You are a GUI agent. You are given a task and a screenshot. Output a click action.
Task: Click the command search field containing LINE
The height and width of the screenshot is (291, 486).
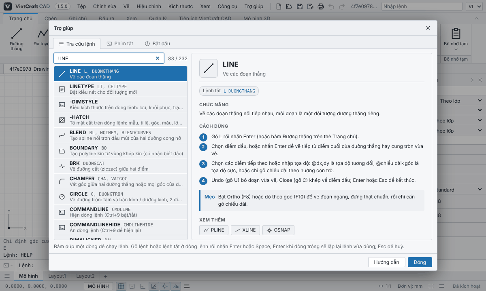(109, 58)
